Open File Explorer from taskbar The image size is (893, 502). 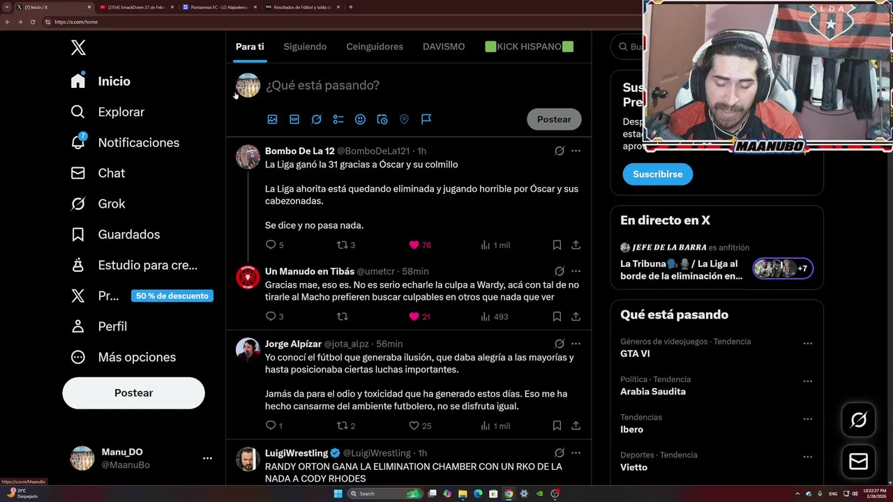463,494
